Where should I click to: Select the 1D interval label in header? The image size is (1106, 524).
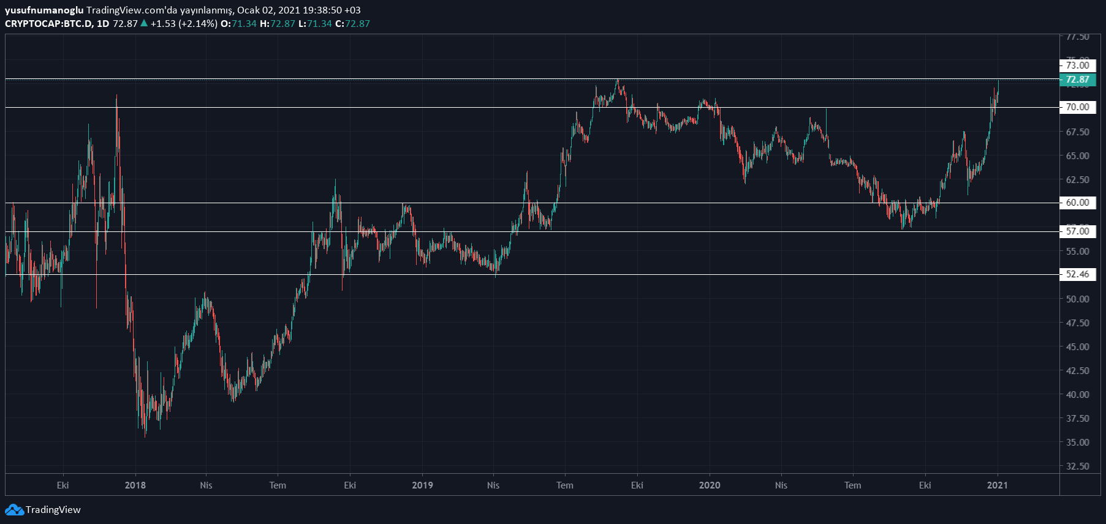click(103, 23)
